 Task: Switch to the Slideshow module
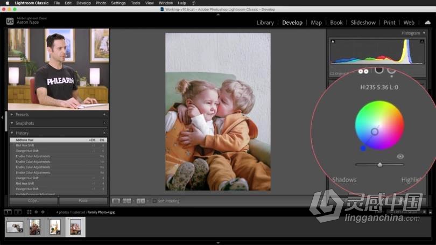[x=363, y=23]
